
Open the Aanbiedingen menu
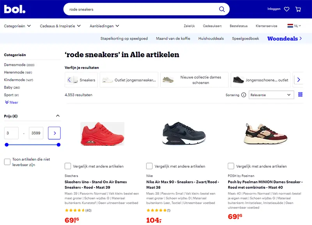(x=104, y=26)
